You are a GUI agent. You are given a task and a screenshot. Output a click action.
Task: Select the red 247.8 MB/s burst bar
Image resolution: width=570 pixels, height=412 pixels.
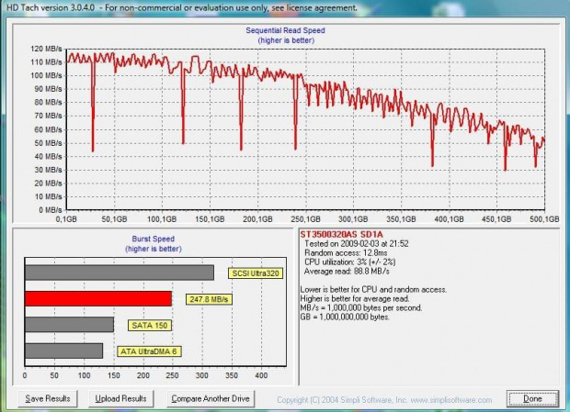[x=98, y=298]
